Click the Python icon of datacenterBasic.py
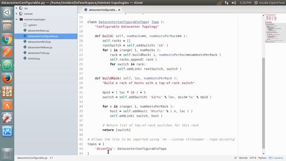286x161 pixels. pos(25,30)
